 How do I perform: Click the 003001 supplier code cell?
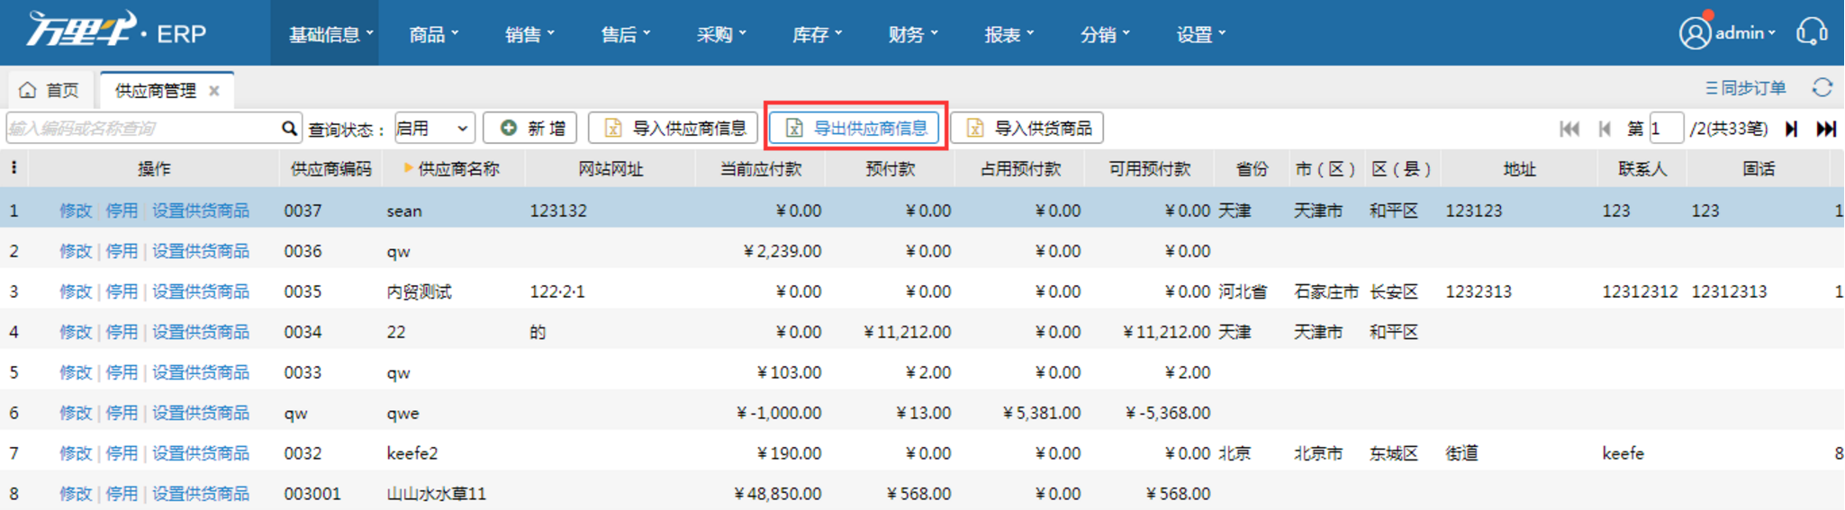pyautogui.click(x=312, y=494)
